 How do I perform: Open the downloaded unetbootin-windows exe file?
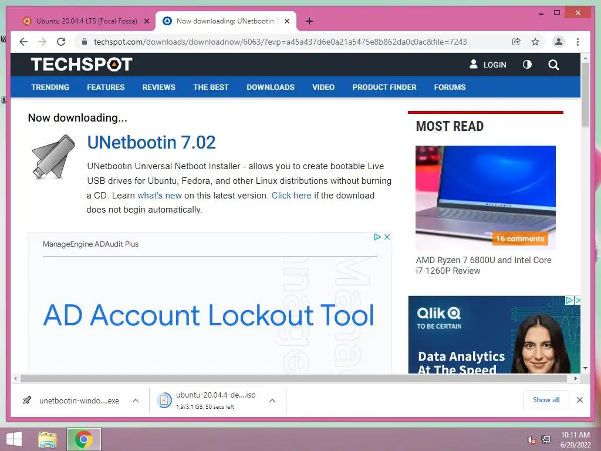point(79,400)
